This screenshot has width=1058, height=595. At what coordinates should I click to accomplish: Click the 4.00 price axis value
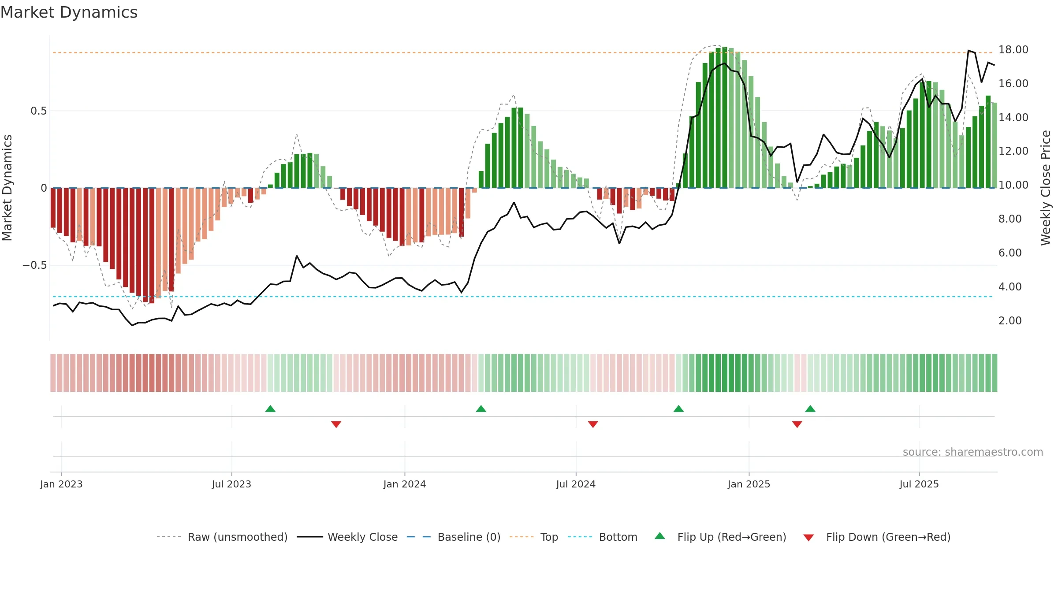click(x=1010, y=287)
